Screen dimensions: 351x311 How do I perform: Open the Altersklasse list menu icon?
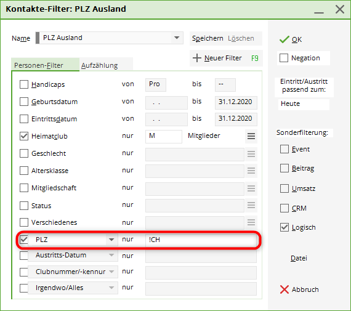pyautogui.click(x=251, y=171)
